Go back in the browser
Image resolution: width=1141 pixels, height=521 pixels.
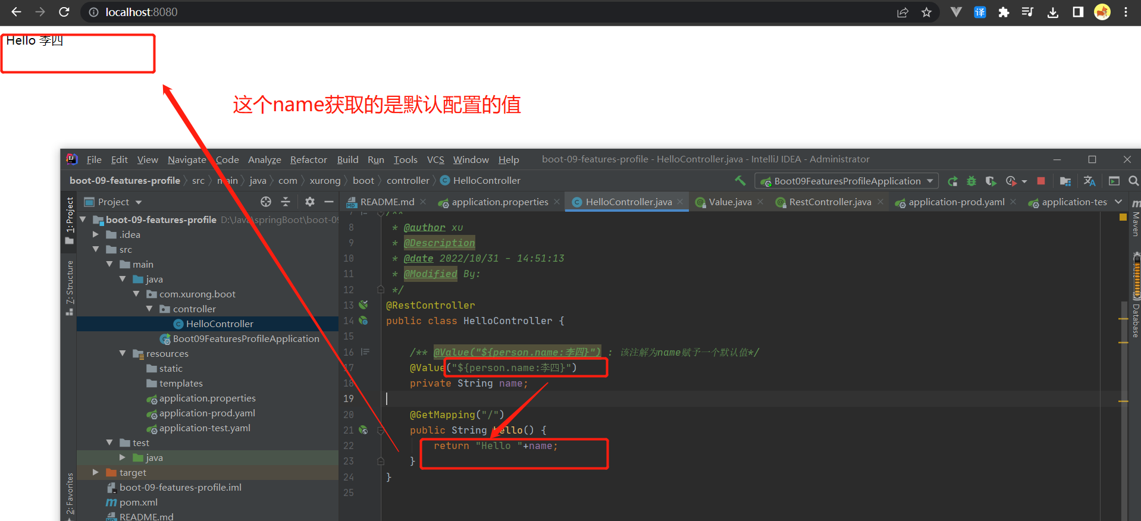tap(16, 12)
